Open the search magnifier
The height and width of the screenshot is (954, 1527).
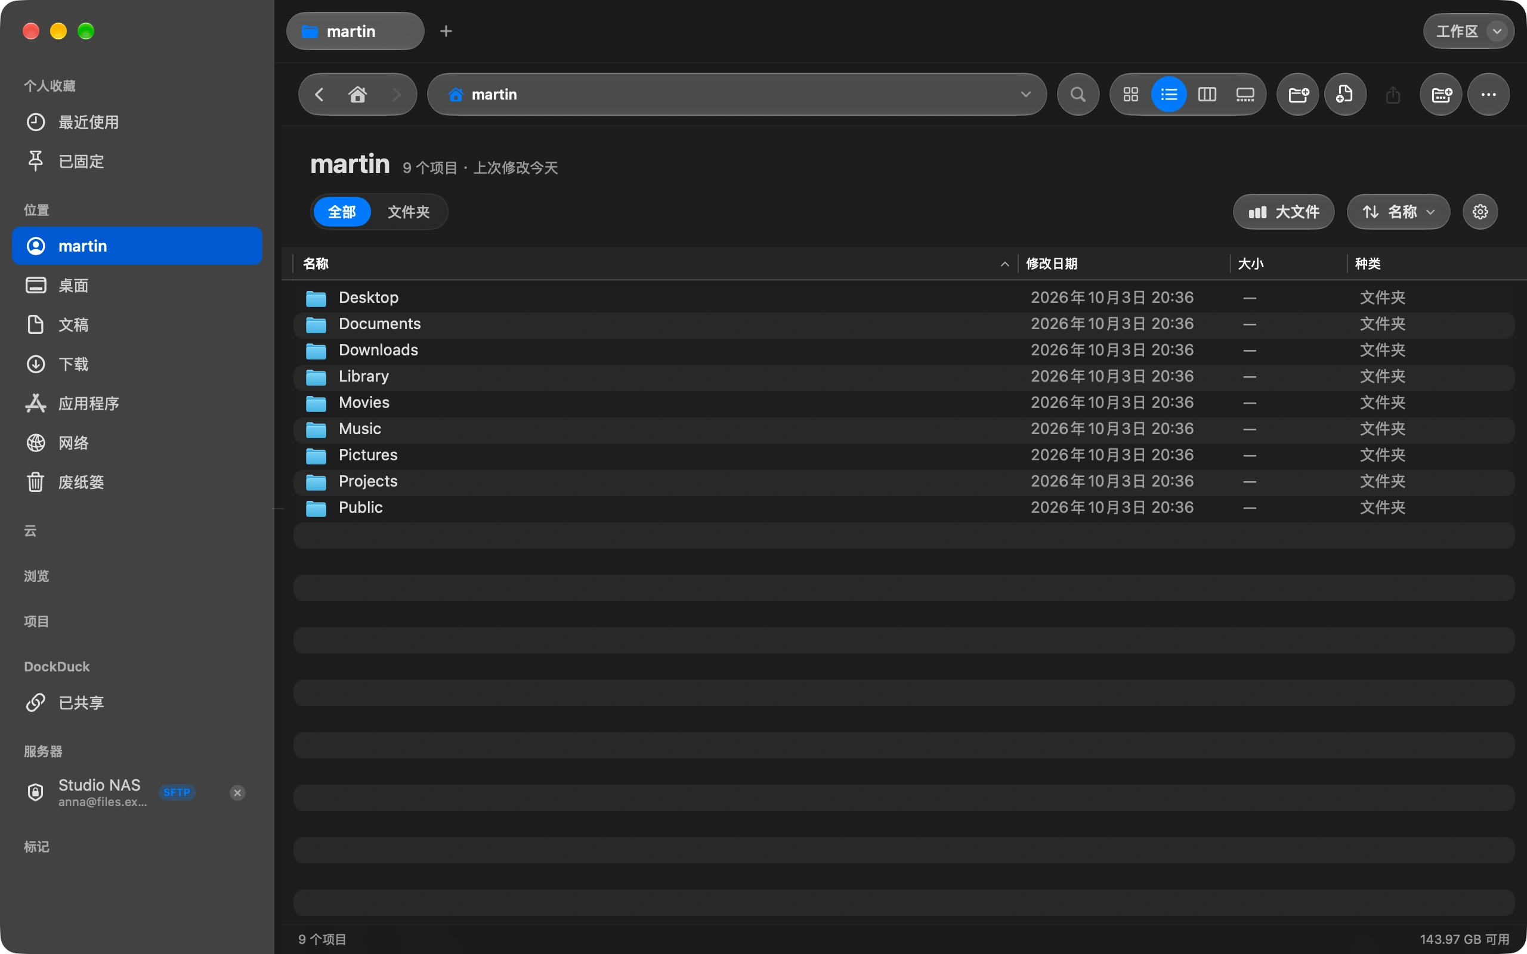(x=1078, y=95)
